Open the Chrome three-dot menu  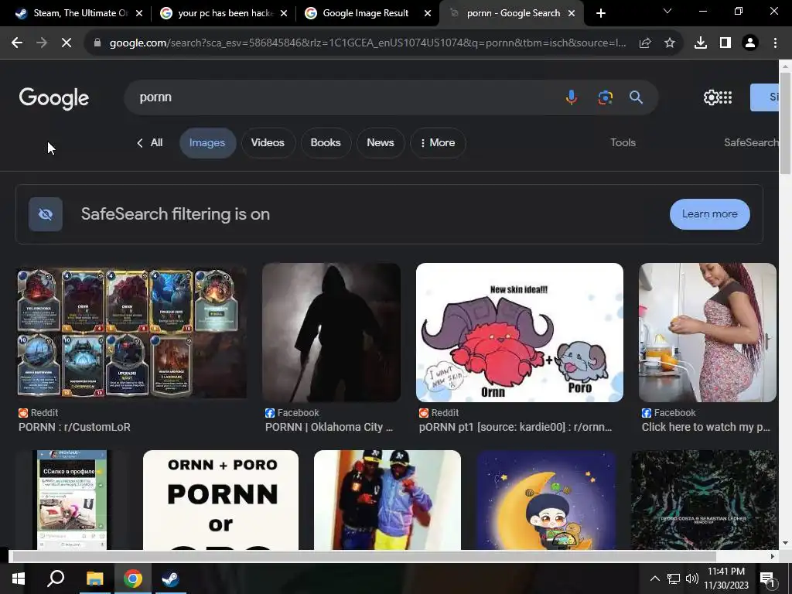point(775,43)
